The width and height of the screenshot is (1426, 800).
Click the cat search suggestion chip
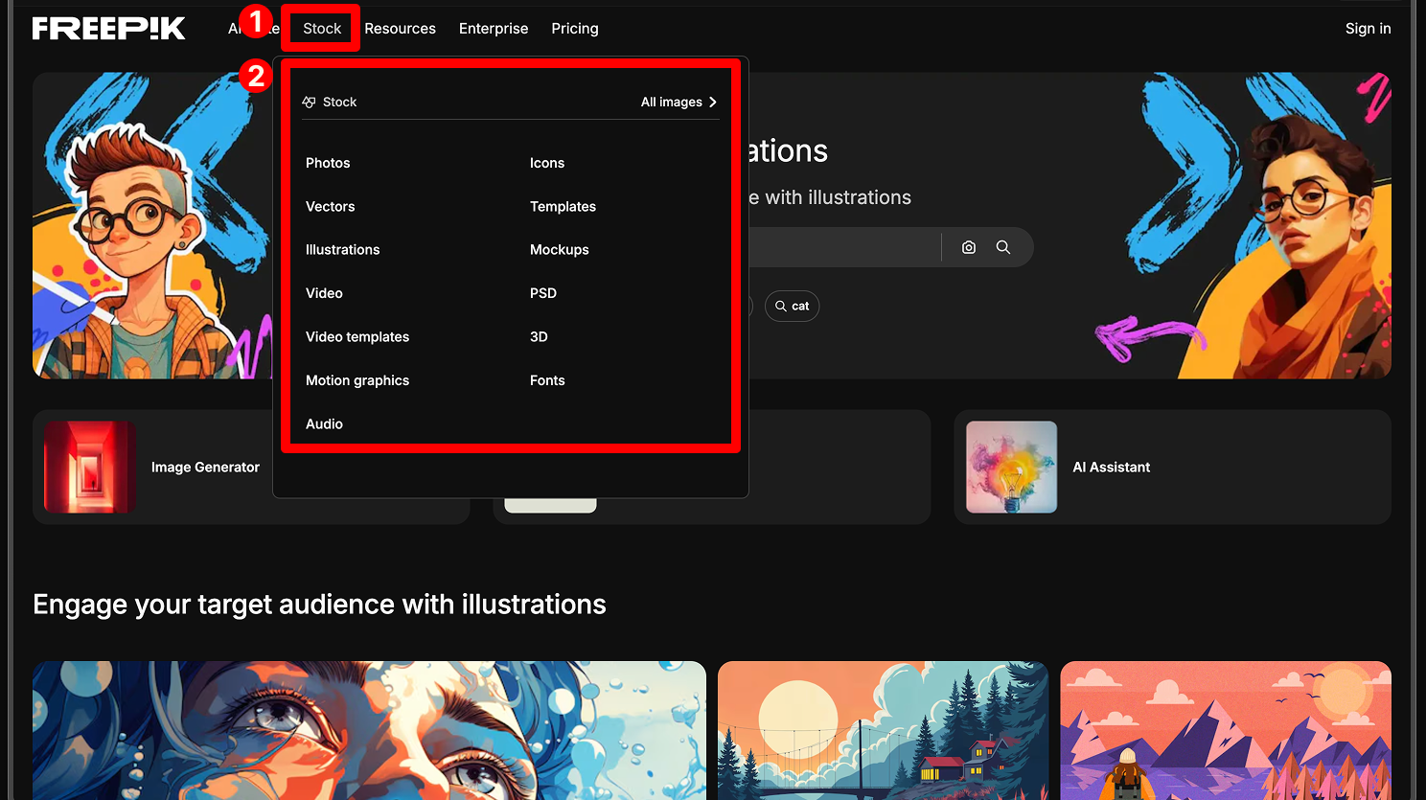pos(792,306)
